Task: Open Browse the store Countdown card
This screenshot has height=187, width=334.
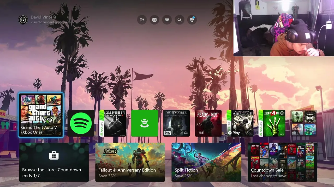Action: tap(54, 162)
